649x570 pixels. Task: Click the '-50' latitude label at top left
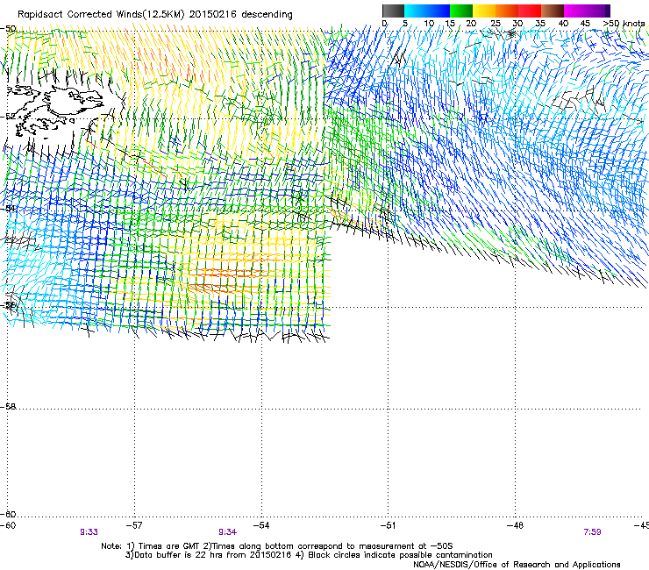pyautogui.click(x=8, y=29)
